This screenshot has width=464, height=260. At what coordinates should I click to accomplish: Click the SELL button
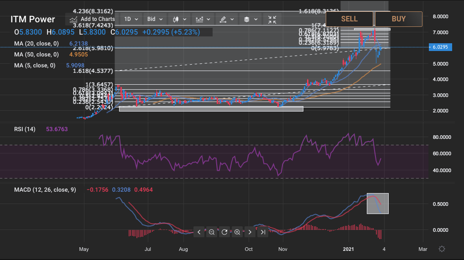349,19
